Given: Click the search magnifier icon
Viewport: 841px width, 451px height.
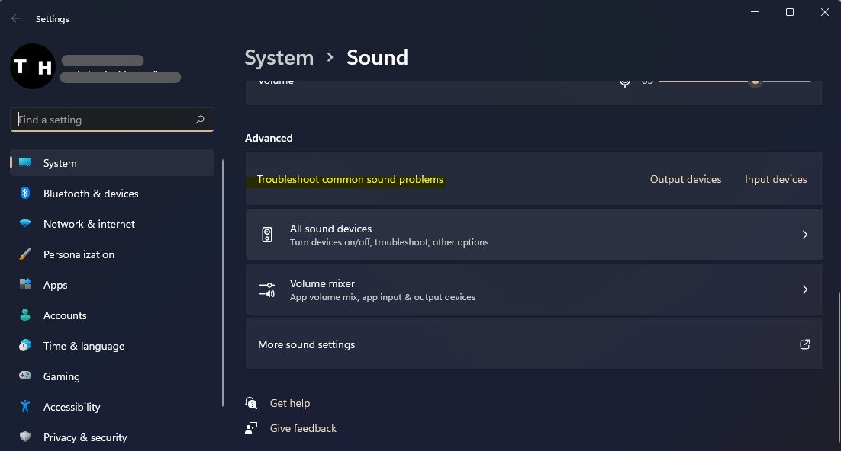Looking at the screenshot, I should 200,120.
